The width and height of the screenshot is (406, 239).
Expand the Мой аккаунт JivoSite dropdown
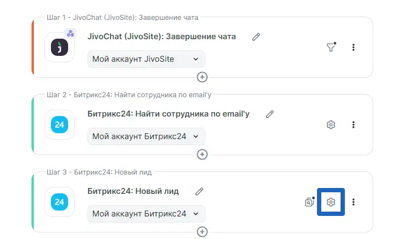click(146, 59)
